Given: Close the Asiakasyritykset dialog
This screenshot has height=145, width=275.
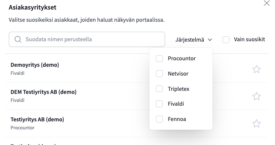Looking at the screenshot, I should (267, 3).
